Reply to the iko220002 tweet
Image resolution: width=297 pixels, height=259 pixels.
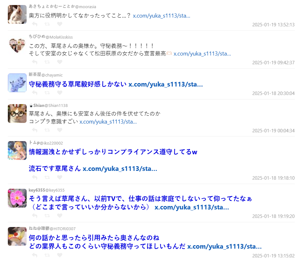coord(34,177)
